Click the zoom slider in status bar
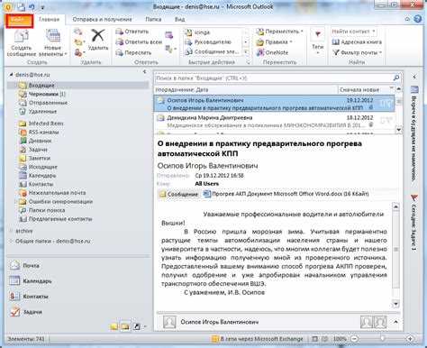 (x=382, y=339)
